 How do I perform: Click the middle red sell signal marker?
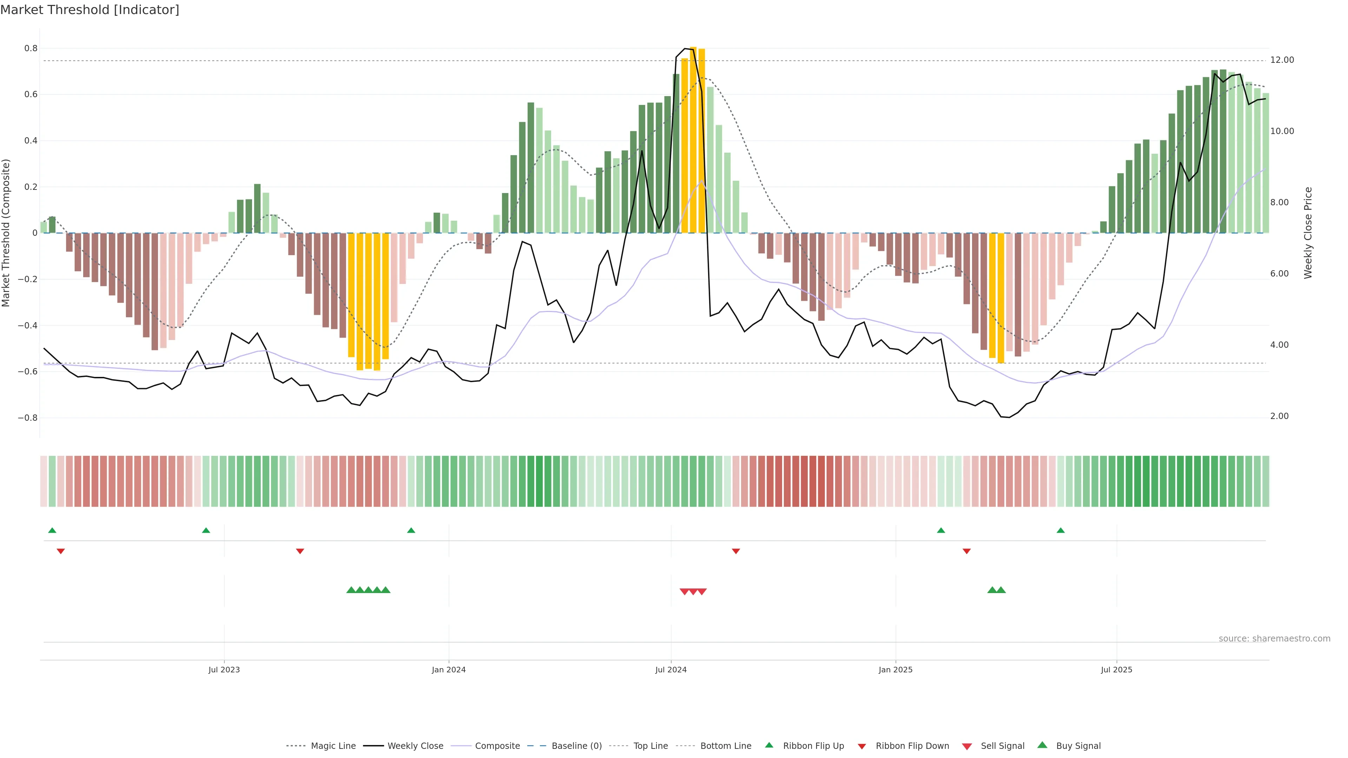coord(693,592)
